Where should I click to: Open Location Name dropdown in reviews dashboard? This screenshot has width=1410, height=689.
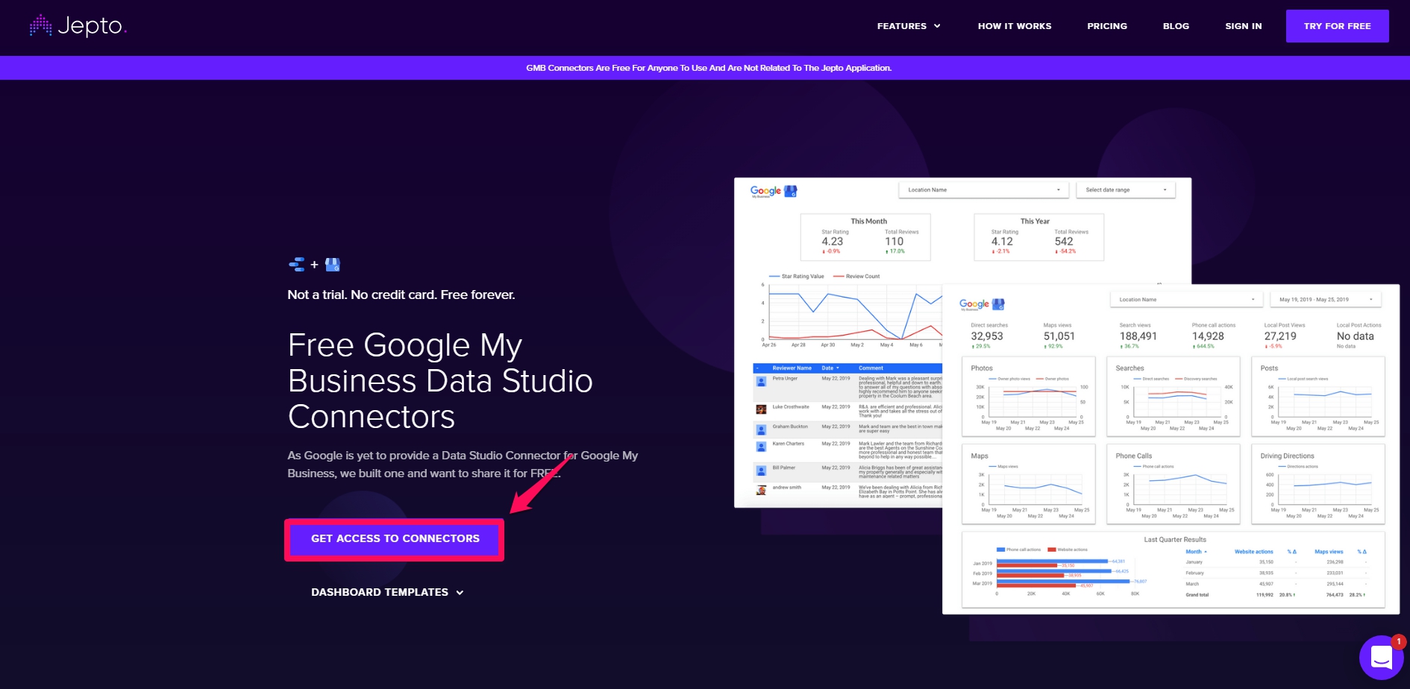tap(983, 190)
